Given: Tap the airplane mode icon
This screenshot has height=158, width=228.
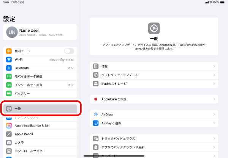Looking at the screenshot, I should [9, 51].
